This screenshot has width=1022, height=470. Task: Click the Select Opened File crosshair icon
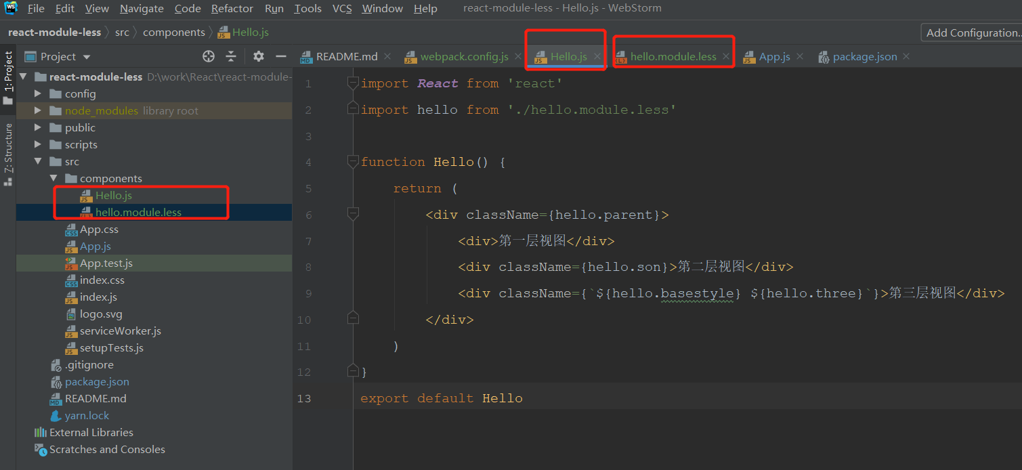point(208,56)
